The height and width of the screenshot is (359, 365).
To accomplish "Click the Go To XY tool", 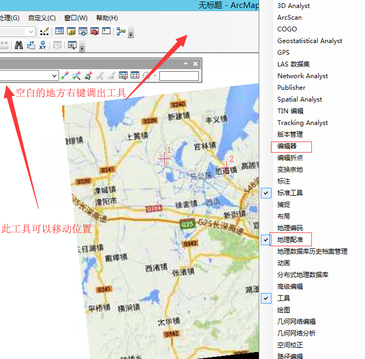I will (x=43, y=45).
